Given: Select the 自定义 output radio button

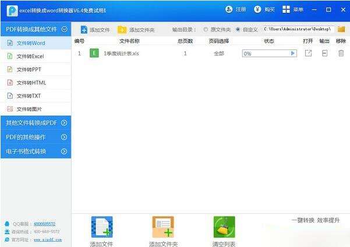Looking at the screenshot, I should click(x=238, y=30).
